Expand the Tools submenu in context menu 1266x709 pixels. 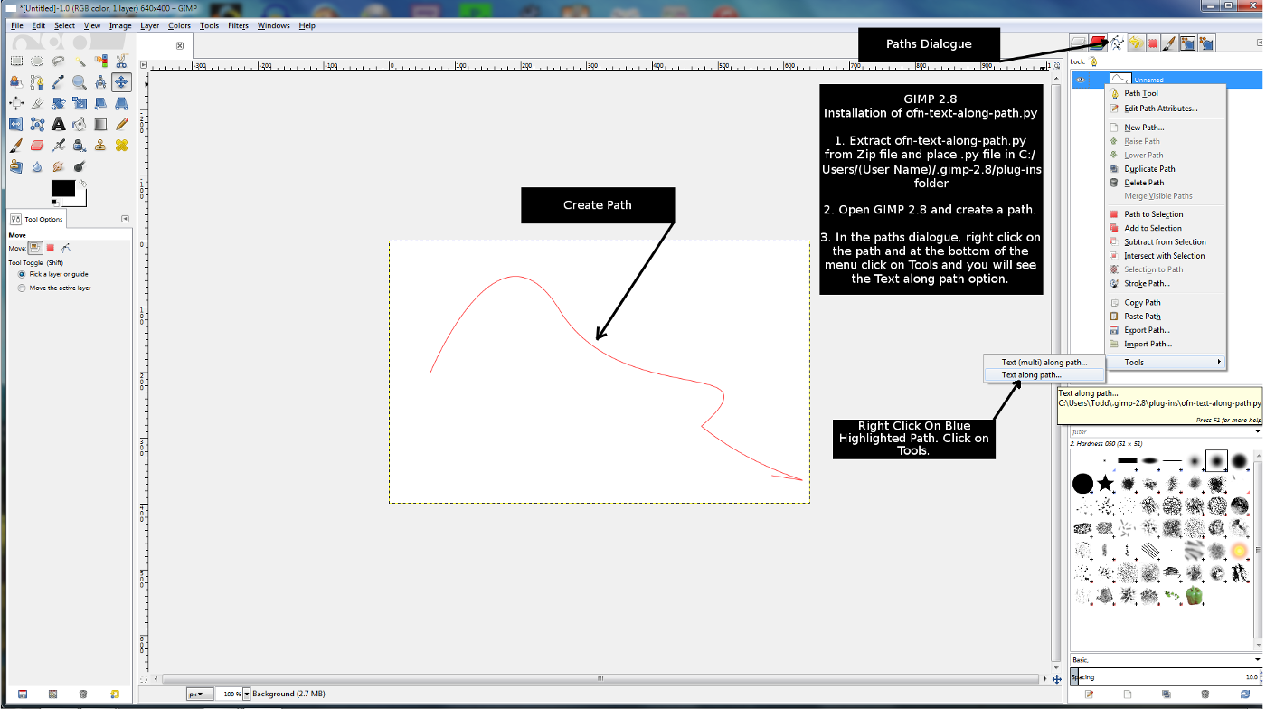tap(1166, 363)
